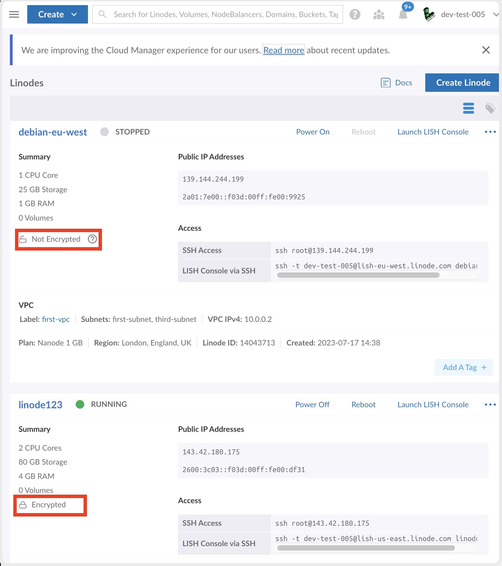Follow the Read more link
The width and height of the screenshot is (502, 566).
point(284,50)
